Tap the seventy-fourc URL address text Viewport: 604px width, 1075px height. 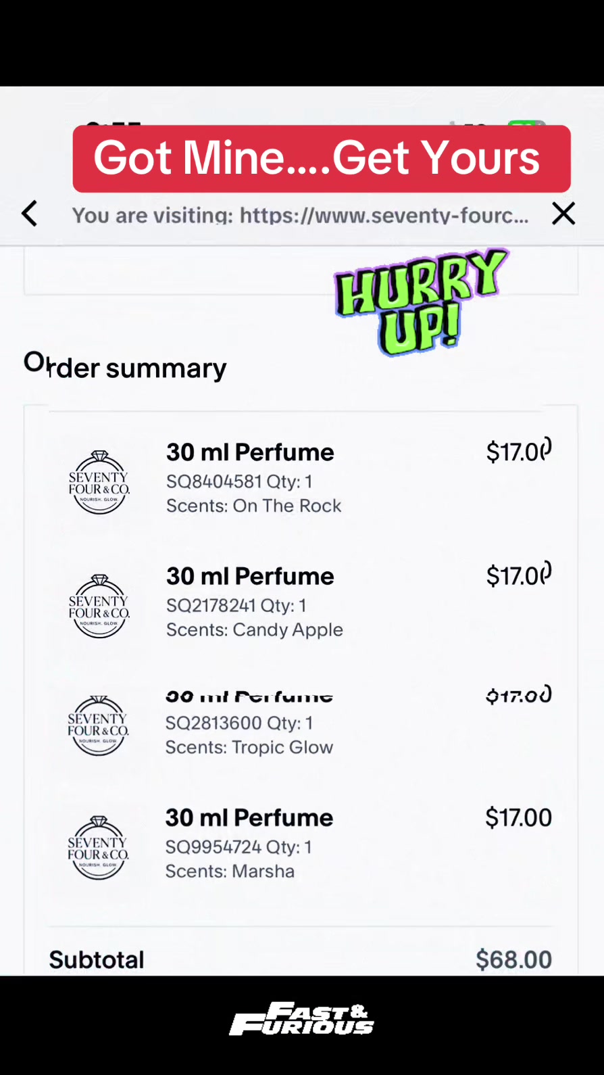pos(301,215)
